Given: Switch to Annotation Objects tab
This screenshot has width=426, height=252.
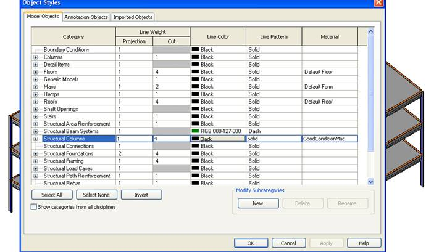Looking at the screenshot, I should point(86,17).
